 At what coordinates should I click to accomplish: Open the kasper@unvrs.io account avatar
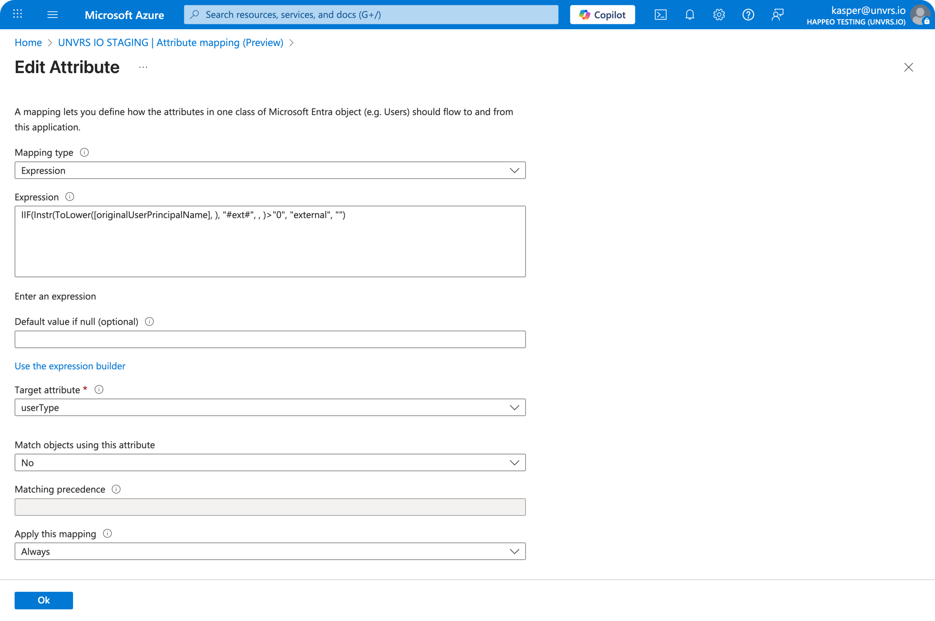[920, 15]
